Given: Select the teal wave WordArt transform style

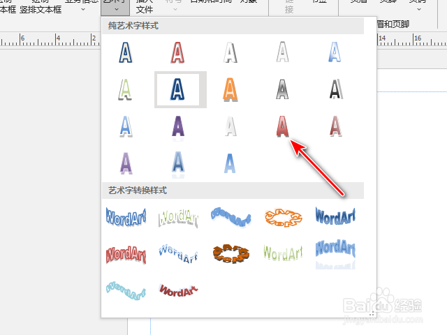Looking at the screenshot, I should pyautogui.click(x=126, y=290).
